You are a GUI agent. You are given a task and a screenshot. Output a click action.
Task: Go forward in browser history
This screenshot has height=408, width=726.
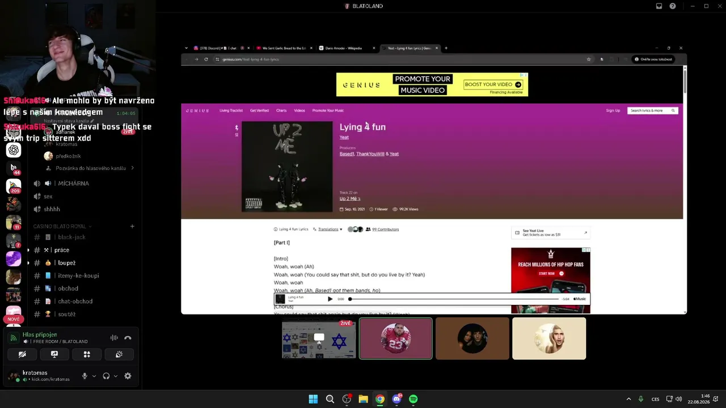tap(196, 59)
